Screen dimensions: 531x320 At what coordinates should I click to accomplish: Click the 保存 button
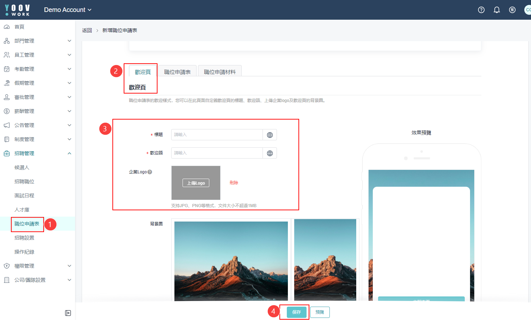click(296, 312)
